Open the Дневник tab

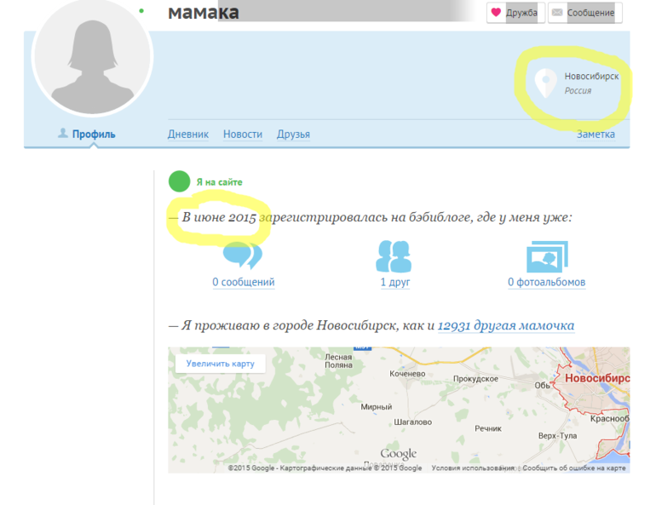[188, 135]
